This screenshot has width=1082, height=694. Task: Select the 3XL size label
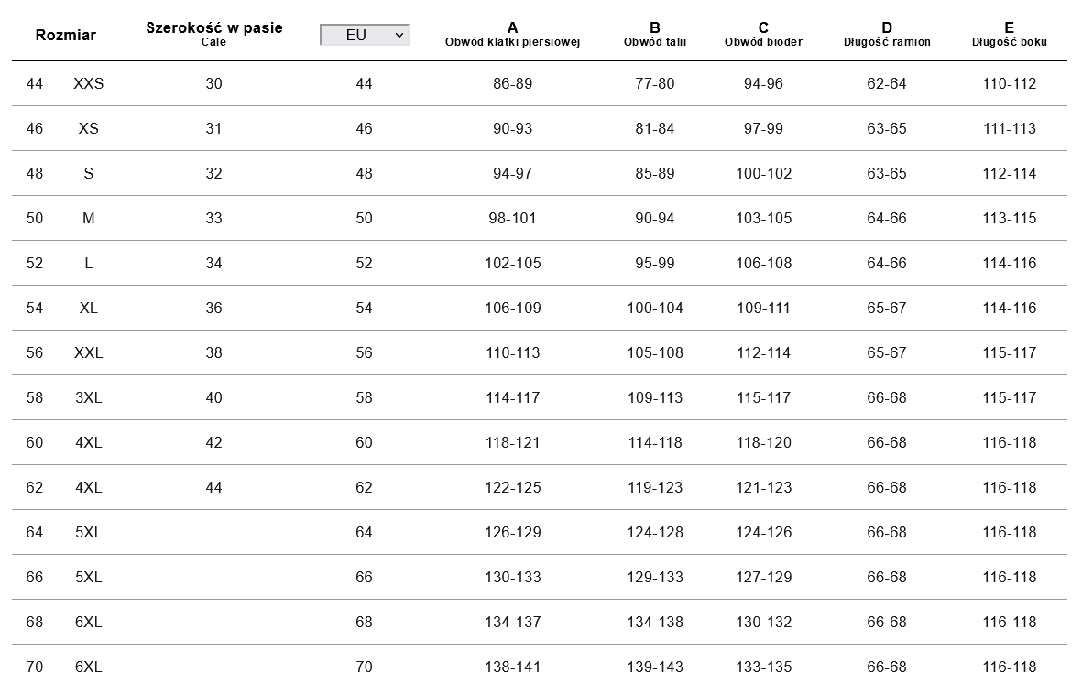click(89, 398)
